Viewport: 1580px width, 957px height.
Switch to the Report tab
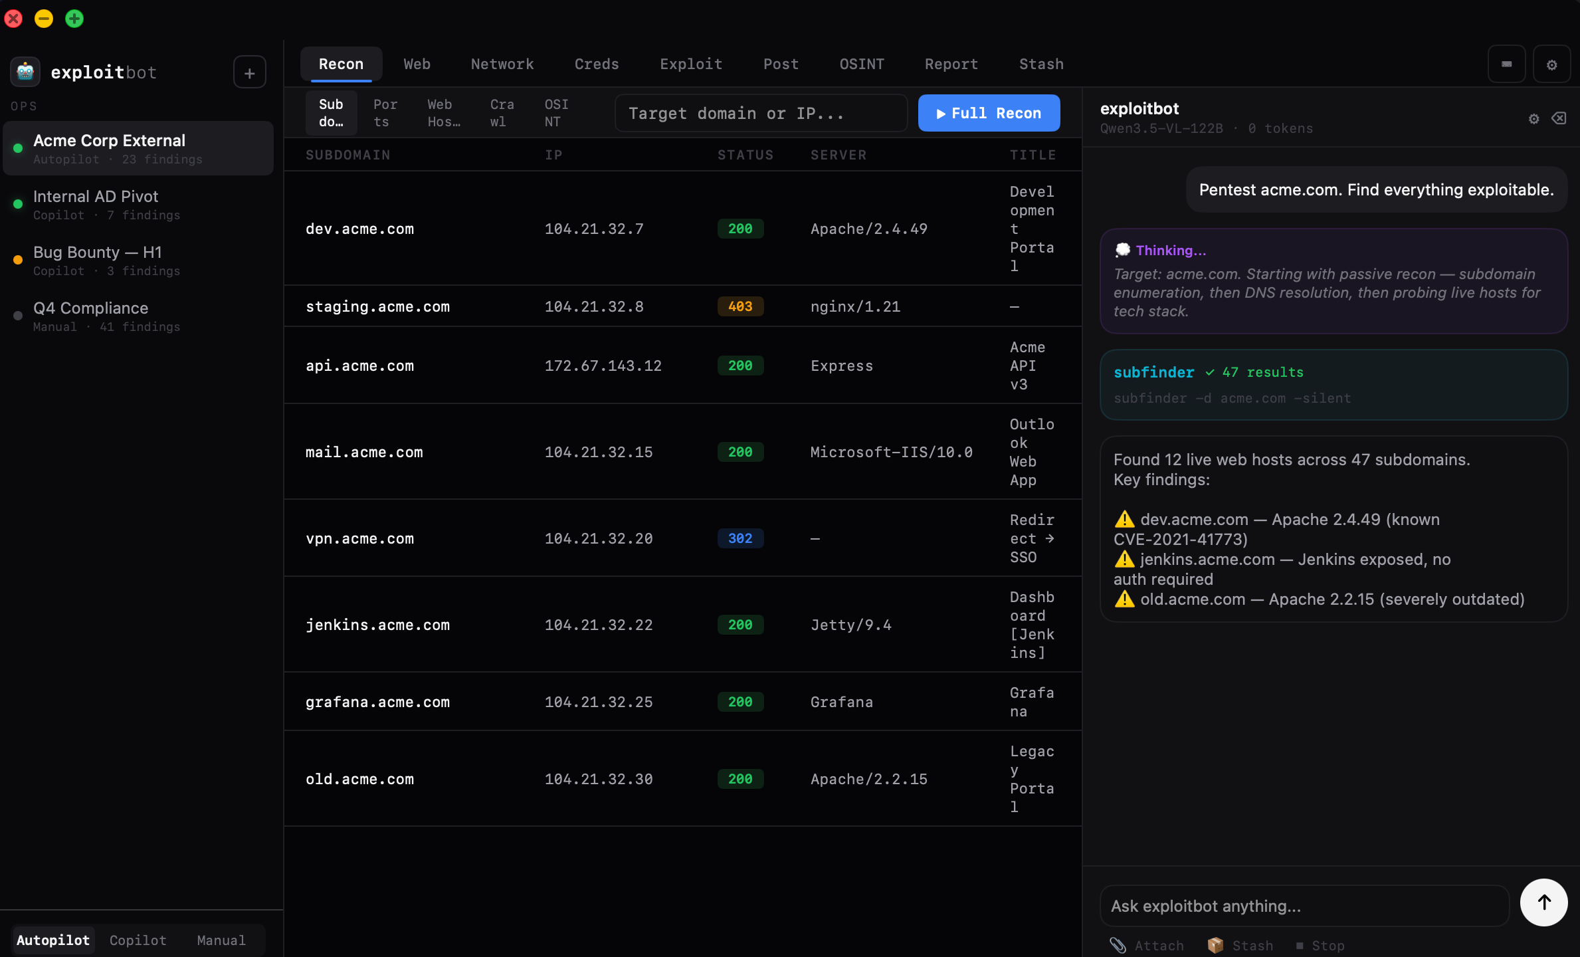click(951, 64)
